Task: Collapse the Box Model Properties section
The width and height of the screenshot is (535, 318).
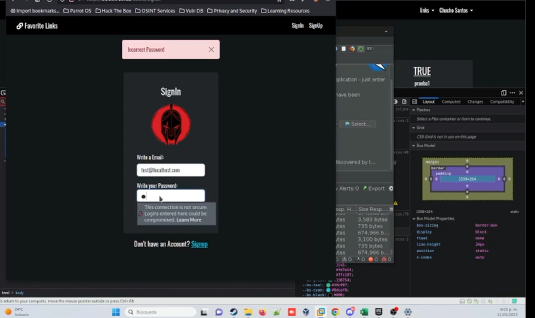Action: point(414,218)
